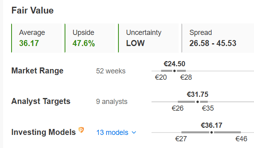Click the Market Range slider dot
Image resolution: width=254 pixels, height=148 pixels.
click(175, 71)
